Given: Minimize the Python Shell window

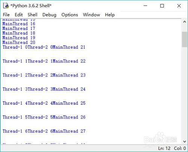Looking at the screenshot, I should point(146,6).
